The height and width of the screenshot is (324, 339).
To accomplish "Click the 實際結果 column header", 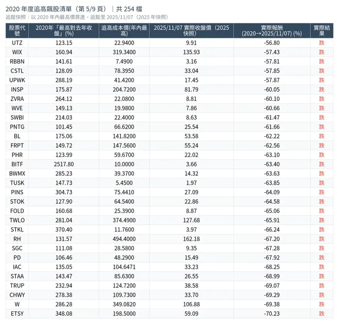I will [x=322, y=31].
